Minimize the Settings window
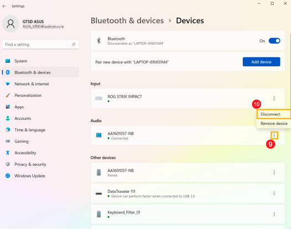Screen dimensions: 291x231 click(x=259, y=3)
